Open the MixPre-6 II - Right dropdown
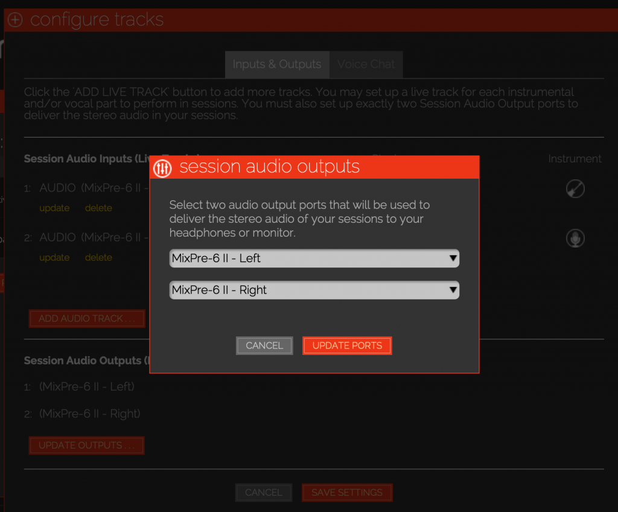The image size is (618, 512). [314, 290]
